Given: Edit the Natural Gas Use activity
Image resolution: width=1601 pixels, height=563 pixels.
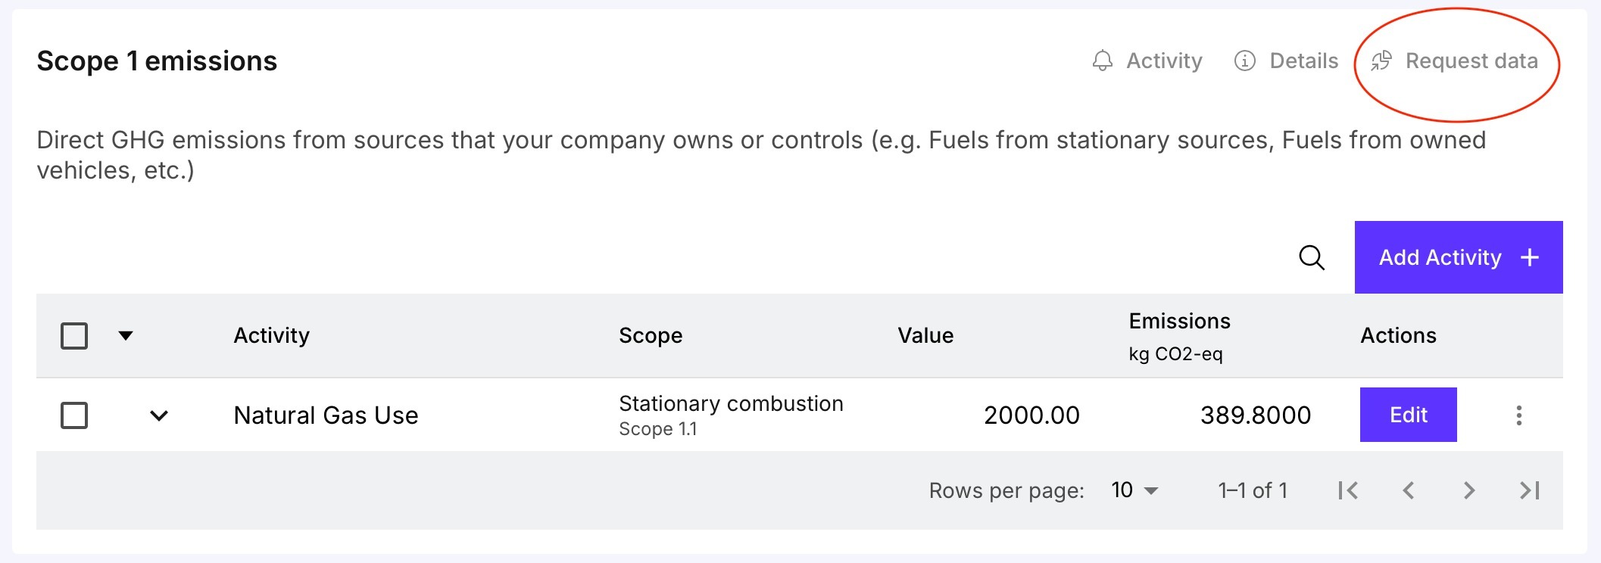Looking at the screenshot, I should coord(1408,415).
